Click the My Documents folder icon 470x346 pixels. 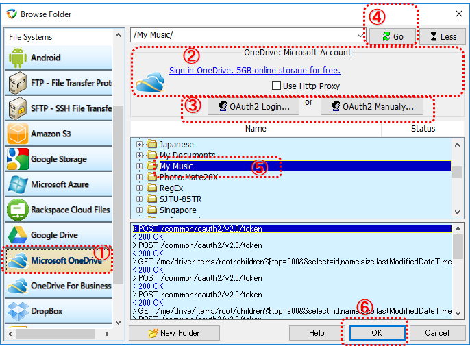152,155
